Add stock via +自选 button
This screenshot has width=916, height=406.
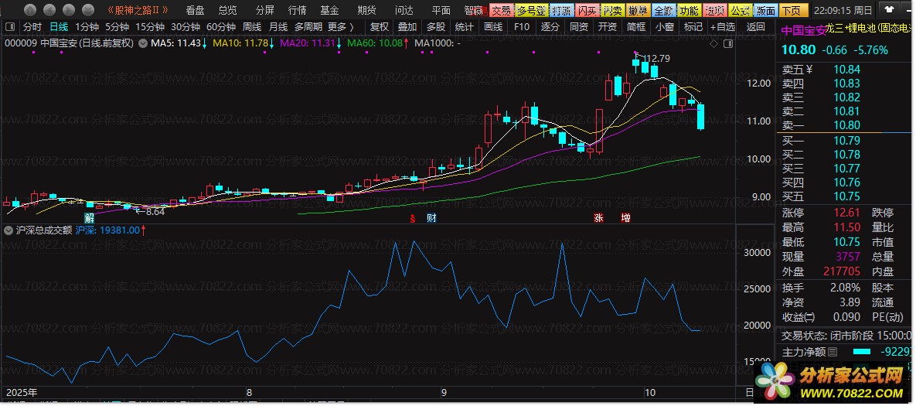[x=724, y=27]
